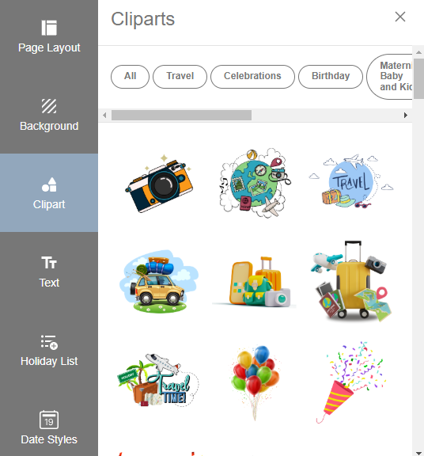Select the Celebrations category filter

pyautogui.click(x=252, y=77)
